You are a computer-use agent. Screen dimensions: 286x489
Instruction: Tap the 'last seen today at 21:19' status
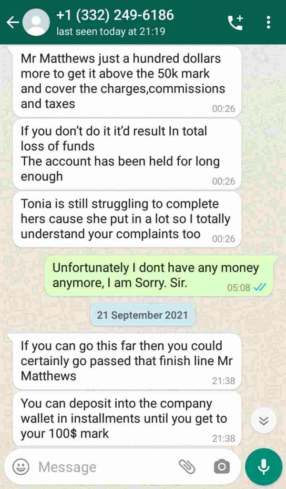pyautogui.click(x=111, y=31)
